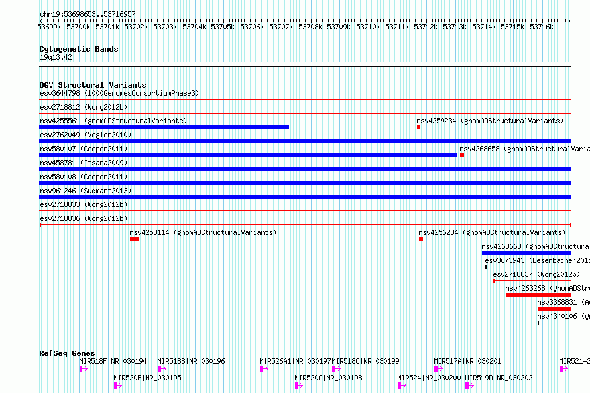The height and width of the screenshot is (393, 590).
Task: Click the MIR526A1 gene arrow glyph
Action: (264, 369)
